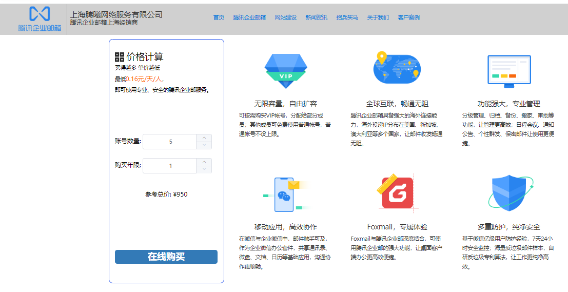Image resolution: width=568 pixels, height=292 pixels.
Task: Decrease 账号数量 with the down arrow
Action: (x=204, y=145)
